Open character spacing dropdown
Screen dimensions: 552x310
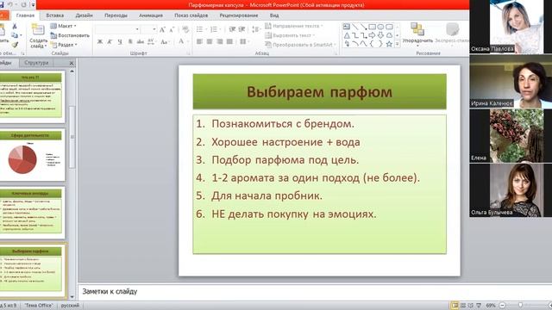point(151,42)
